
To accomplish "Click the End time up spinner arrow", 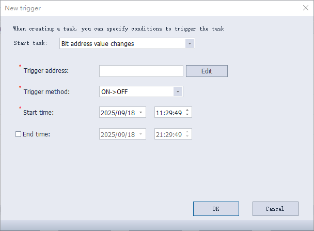I will point(187,132).
